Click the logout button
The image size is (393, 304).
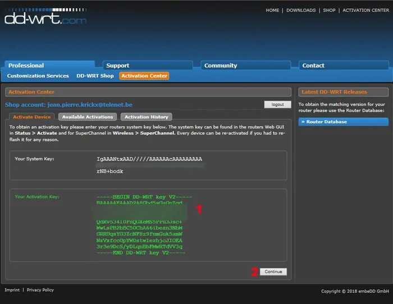[x=277, y=104]
